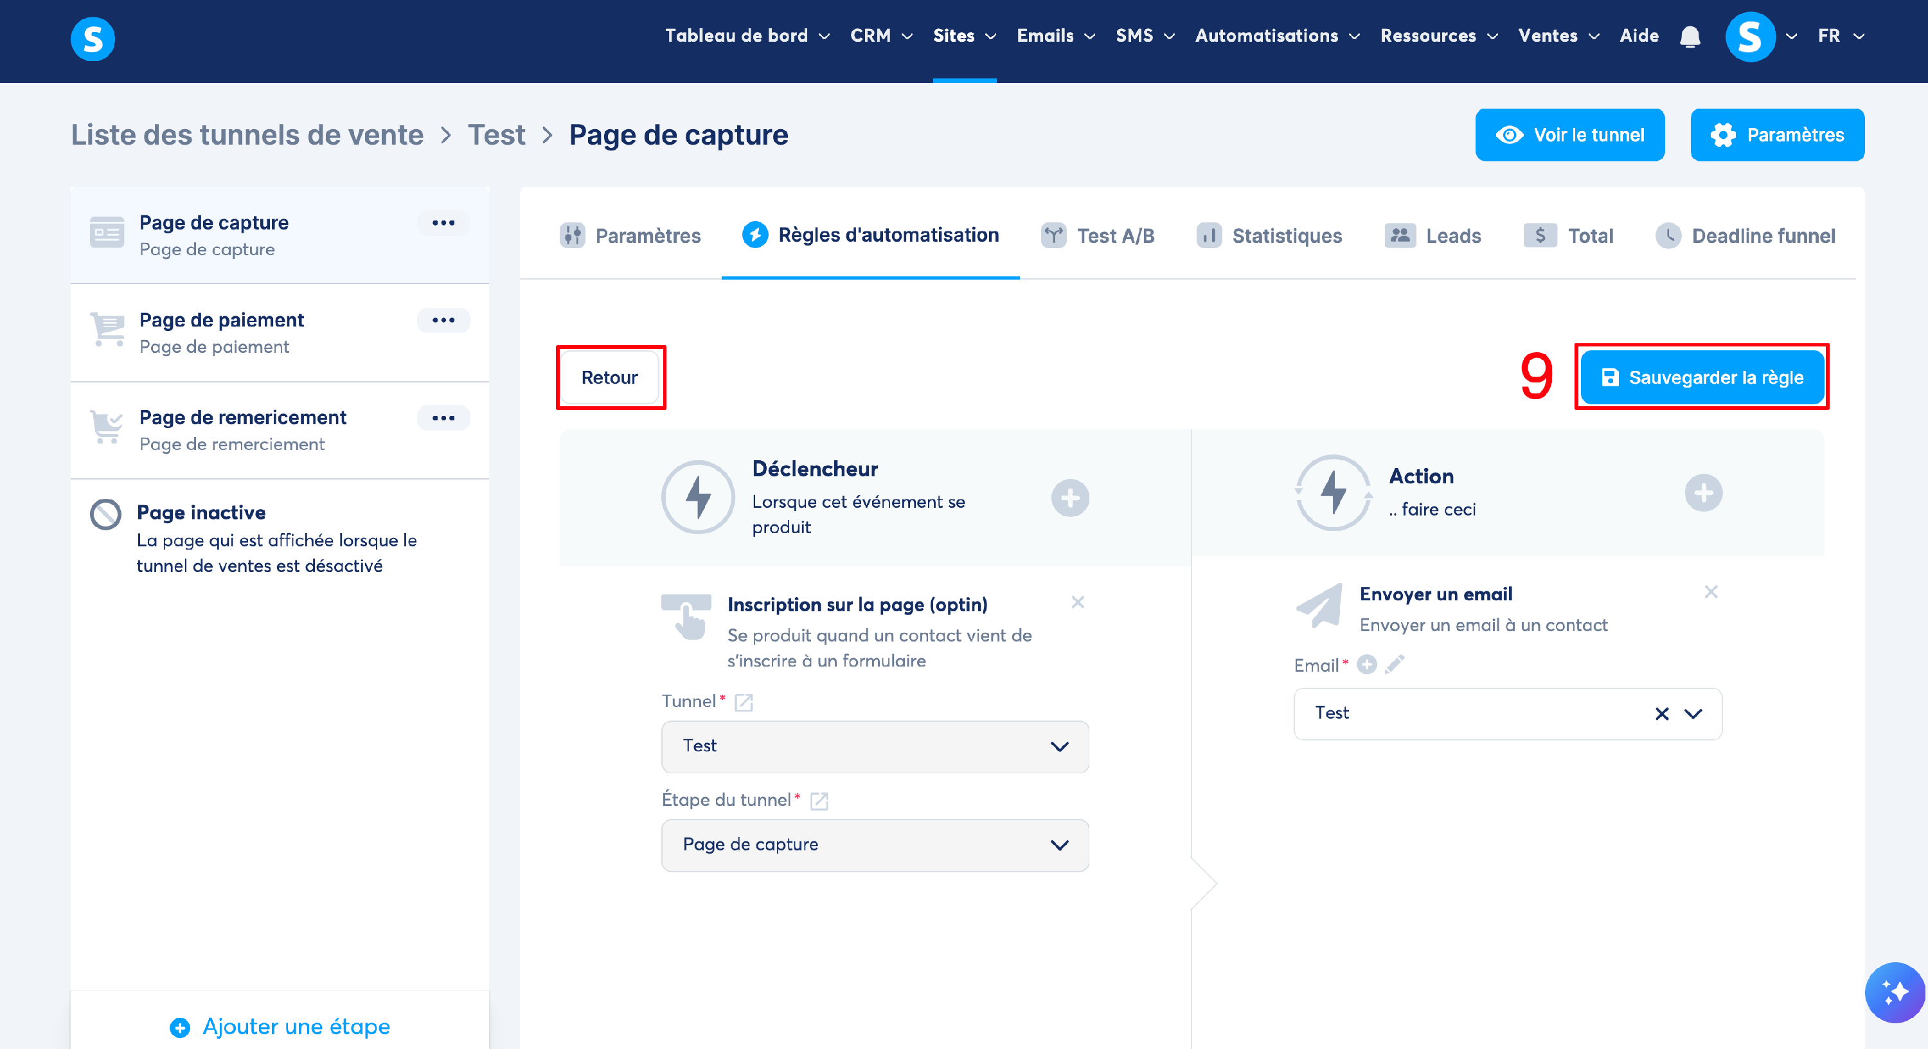Click Sauvegarder la règle button
1928x1049 pixels.
click(1701, 377)
